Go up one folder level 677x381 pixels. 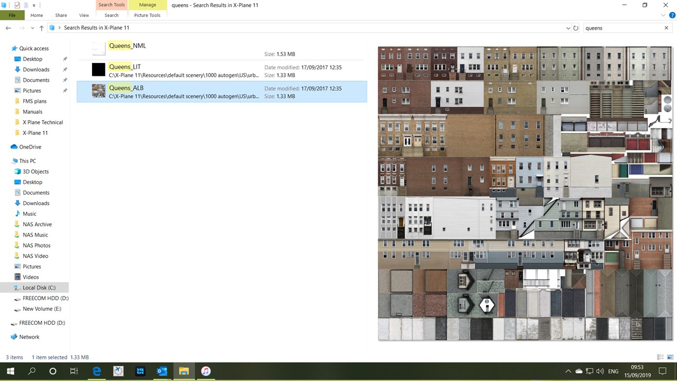coord(41,28)
